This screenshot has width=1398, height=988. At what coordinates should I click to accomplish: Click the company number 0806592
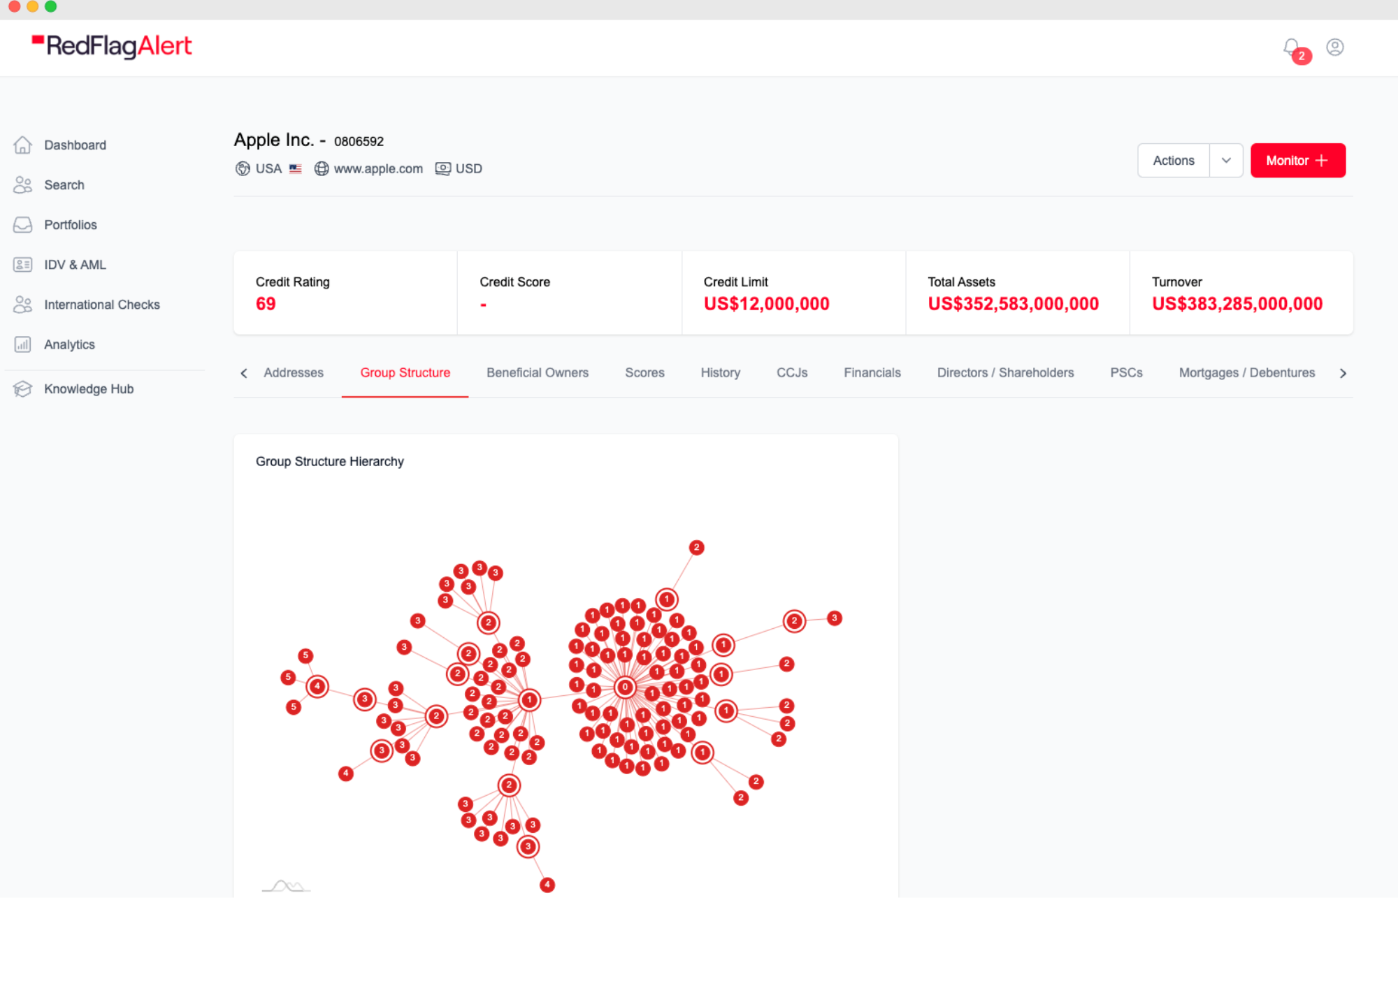[359, 141]
